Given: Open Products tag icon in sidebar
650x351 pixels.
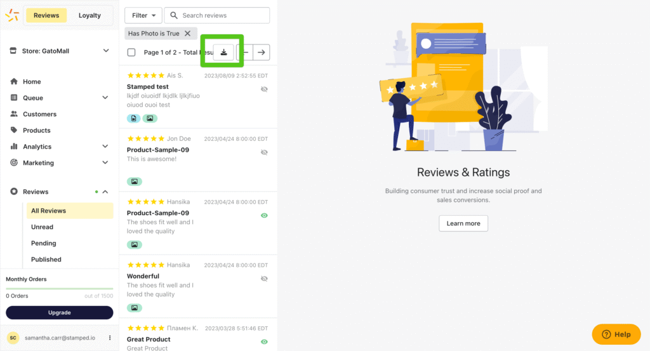Looking at the screenshot, I should [14, 130].
